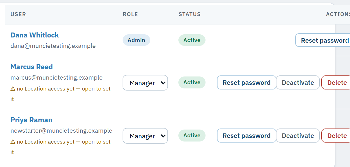Click Dana Whitlock's Active status badge
The image size is (350, 167).
pos(192,40)
